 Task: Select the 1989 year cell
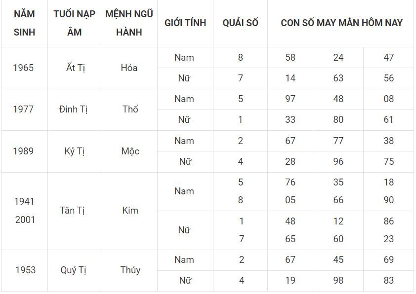[x=24, y=151]
